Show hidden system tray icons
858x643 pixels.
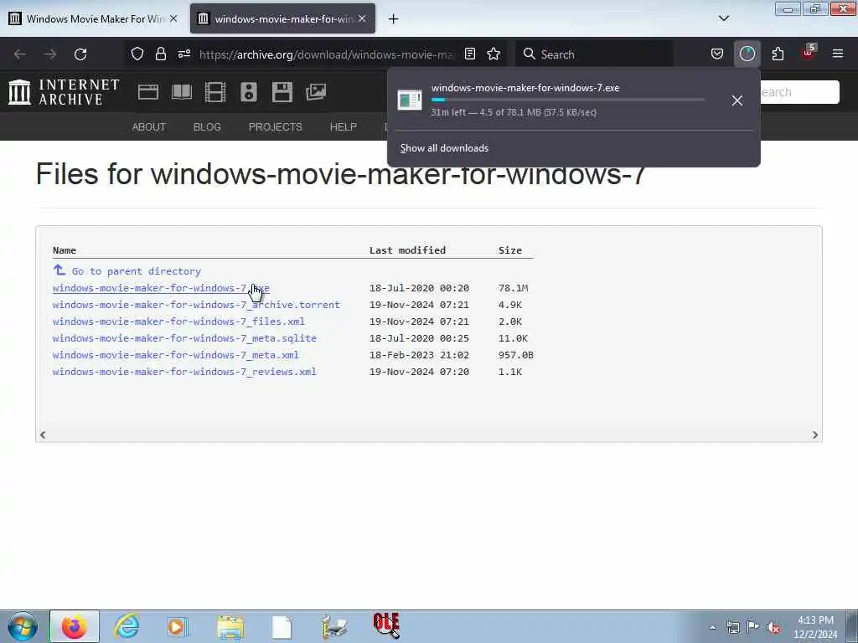coord(712,627)
